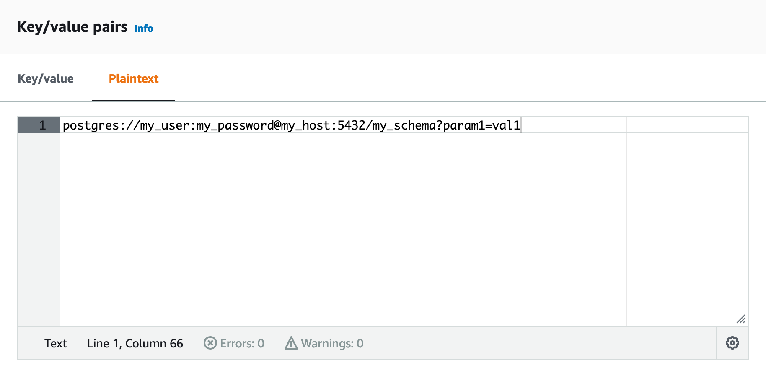Place cursor on param1=val1 query text
This screenshot has height=373, width=766.
[481, 125]
